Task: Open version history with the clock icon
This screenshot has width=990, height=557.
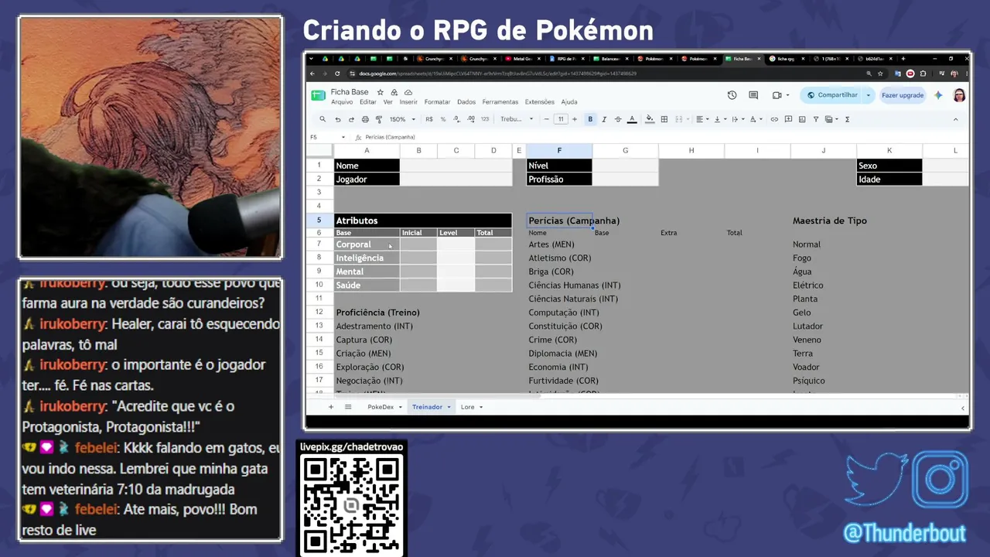Action: click(732, 95)
